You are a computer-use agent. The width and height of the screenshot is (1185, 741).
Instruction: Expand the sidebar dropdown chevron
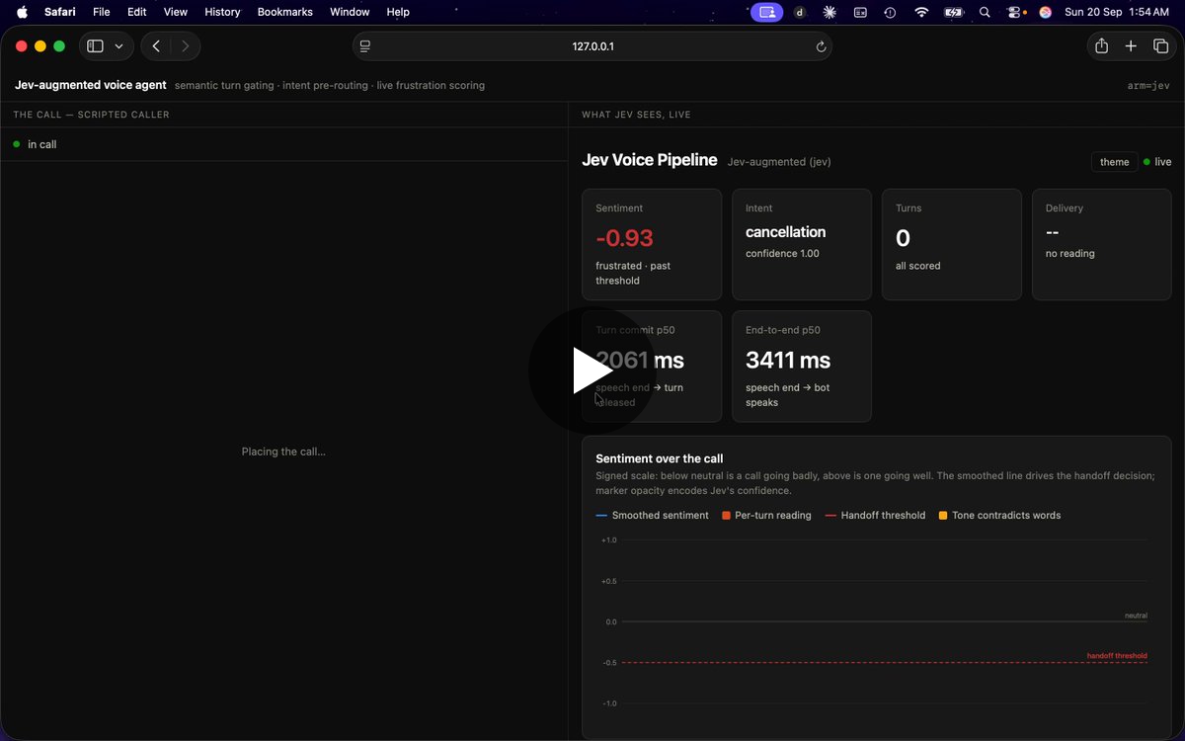[119, 46]
